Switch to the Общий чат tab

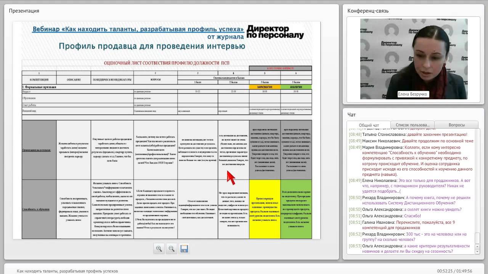click(369, 125)
